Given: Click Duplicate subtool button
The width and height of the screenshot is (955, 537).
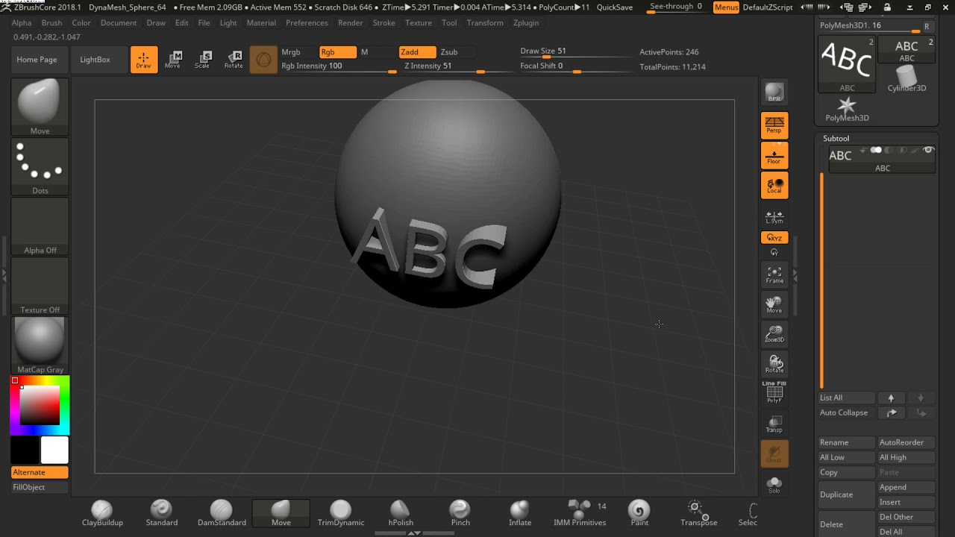Looking at the screenshot, I should (847, 494).
